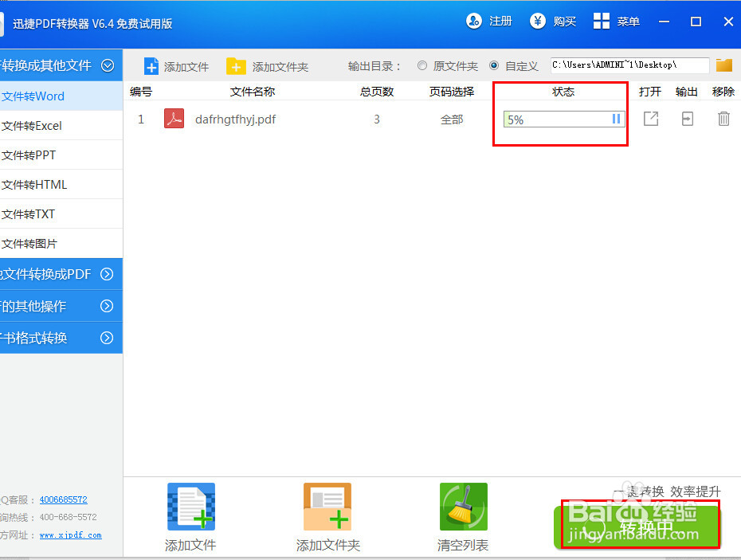Expand the 书格式转换 section
The height and width of the screenshot is (560, 741).
108,338
